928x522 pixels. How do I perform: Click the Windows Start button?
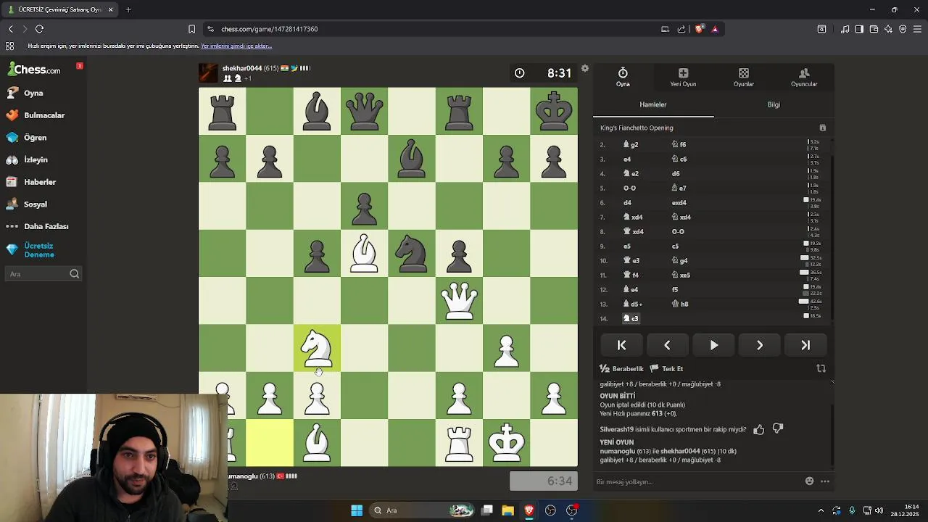[357, 510]
